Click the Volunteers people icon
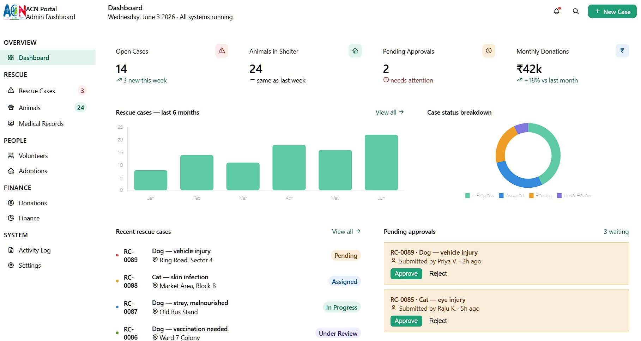 pyautogui.click(x=11, y=156)
